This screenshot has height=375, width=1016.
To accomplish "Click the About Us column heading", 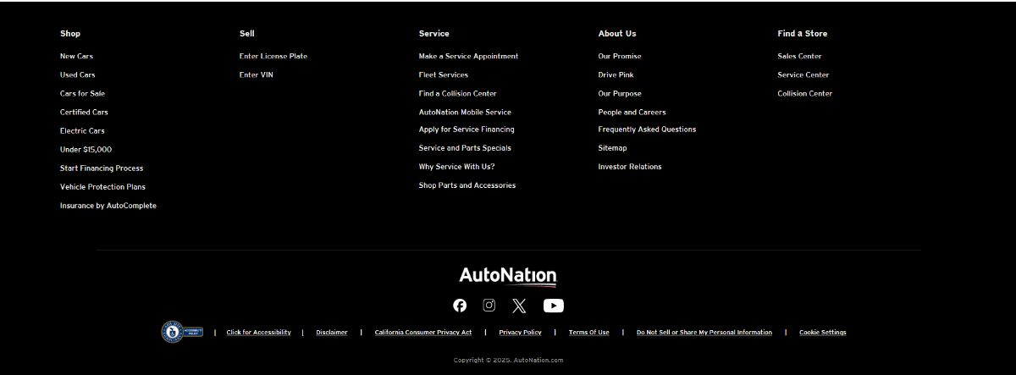I will pyautogui.click(x=617, y=34).
